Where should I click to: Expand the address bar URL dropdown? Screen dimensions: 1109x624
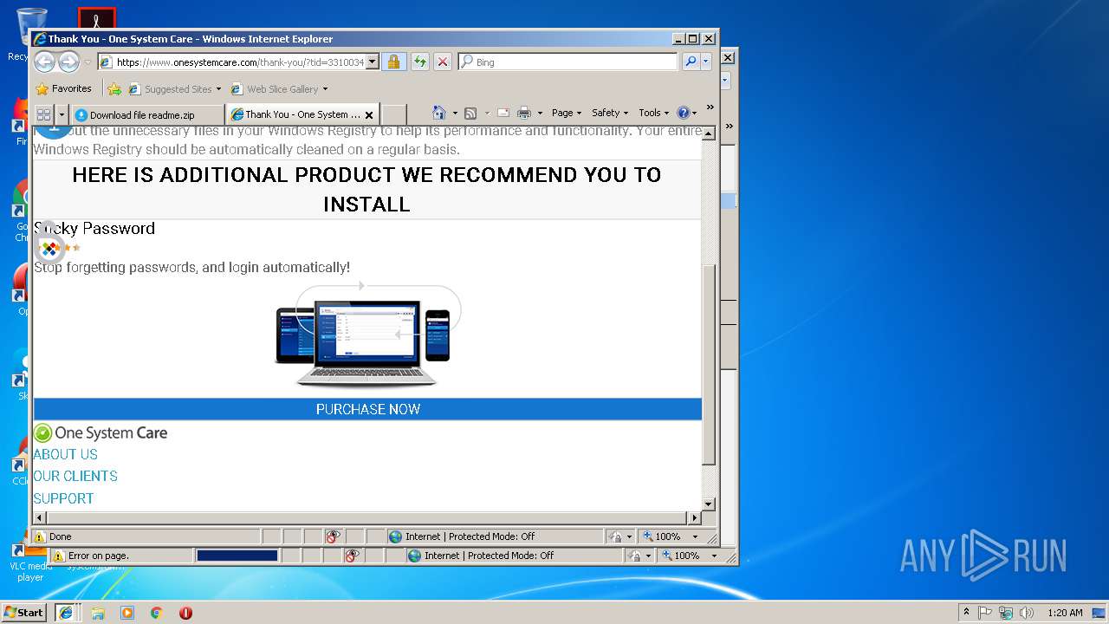pos(373,62)
